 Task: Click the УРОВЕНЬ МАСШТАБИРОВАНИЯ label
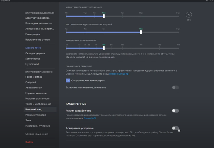click(x=81, y=41)
